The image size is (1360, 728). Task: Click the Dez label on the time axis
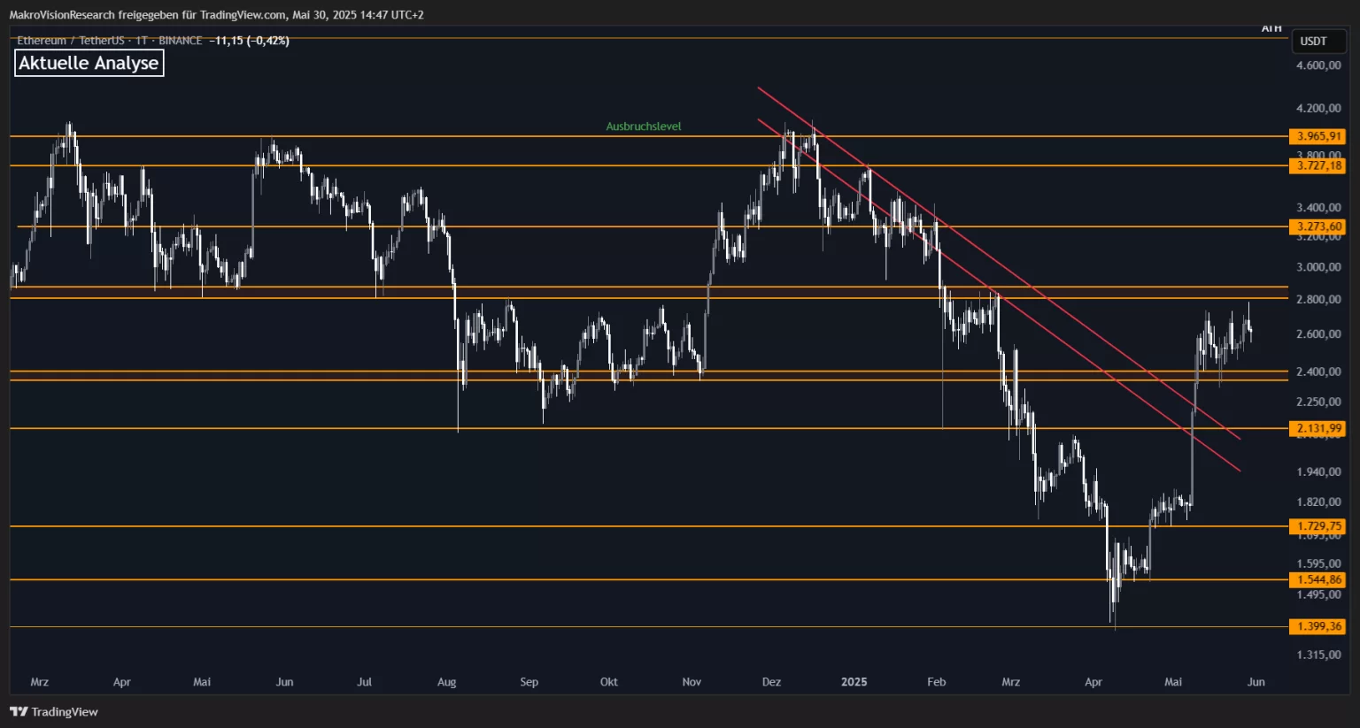coord(771,682)
